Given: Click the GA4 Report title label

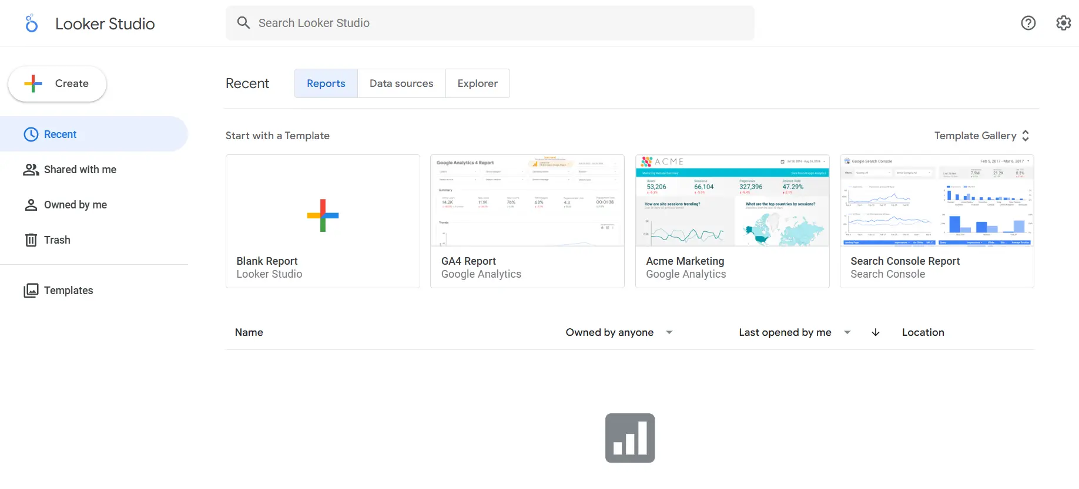Looking at the screenshot, I should (468, 261).
